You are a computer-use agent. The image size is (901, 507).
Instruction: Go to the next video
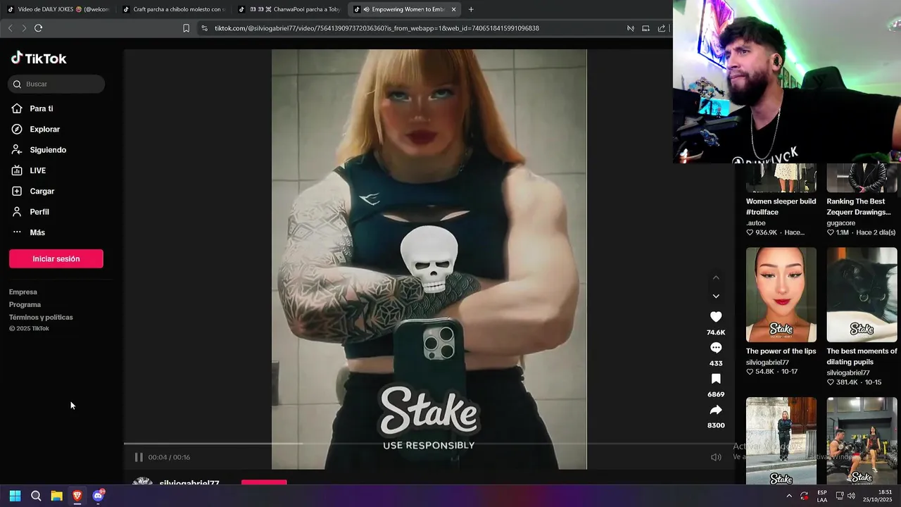(x=716, y=296)
